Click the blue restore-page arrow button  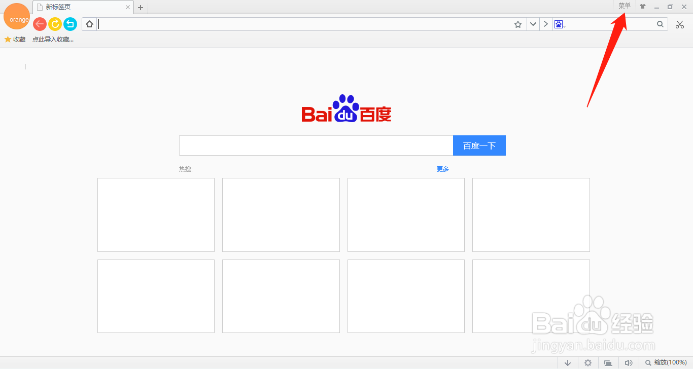[70, 24]
